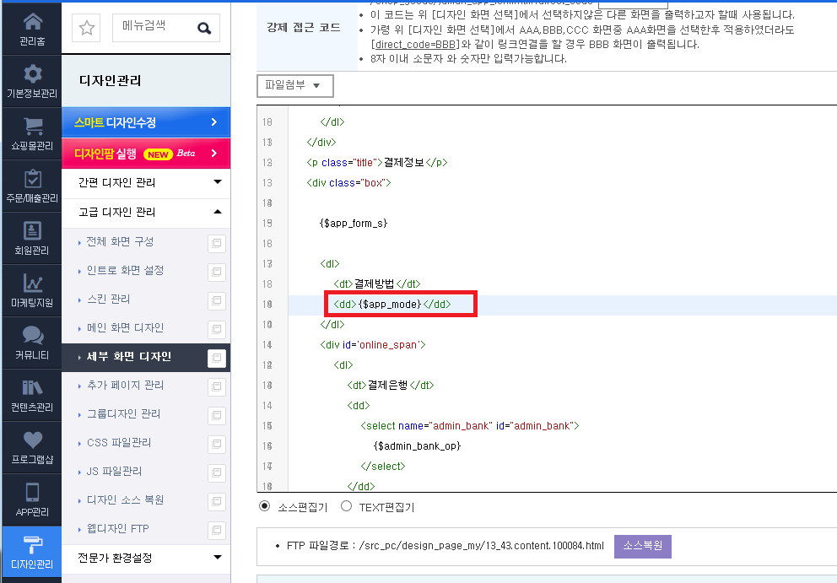Open CSS 파일관리 menu item
The width and height of the screenshot is (837, 583).
(119, 443)
